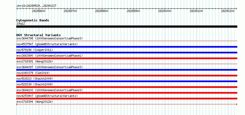Click ruler tick label 28289700
Image resolution: width=245 pixels, height=115 pixels.
(x=70, y=11)
